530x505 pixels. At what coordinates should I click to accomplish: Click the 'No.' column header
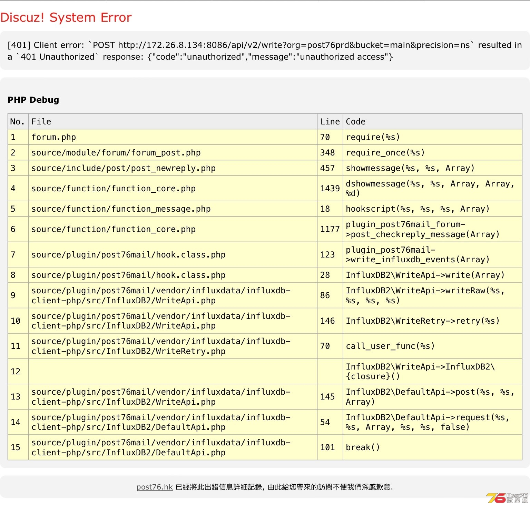pos(18,121)
